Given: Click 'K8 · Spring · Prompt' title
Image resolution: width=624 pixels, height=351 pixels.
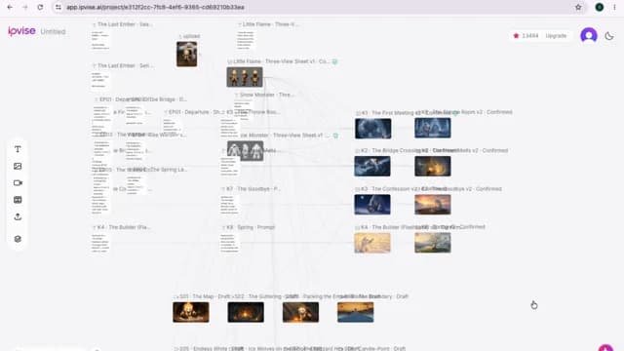Looking at the screenshot, I should pos(251,227).
